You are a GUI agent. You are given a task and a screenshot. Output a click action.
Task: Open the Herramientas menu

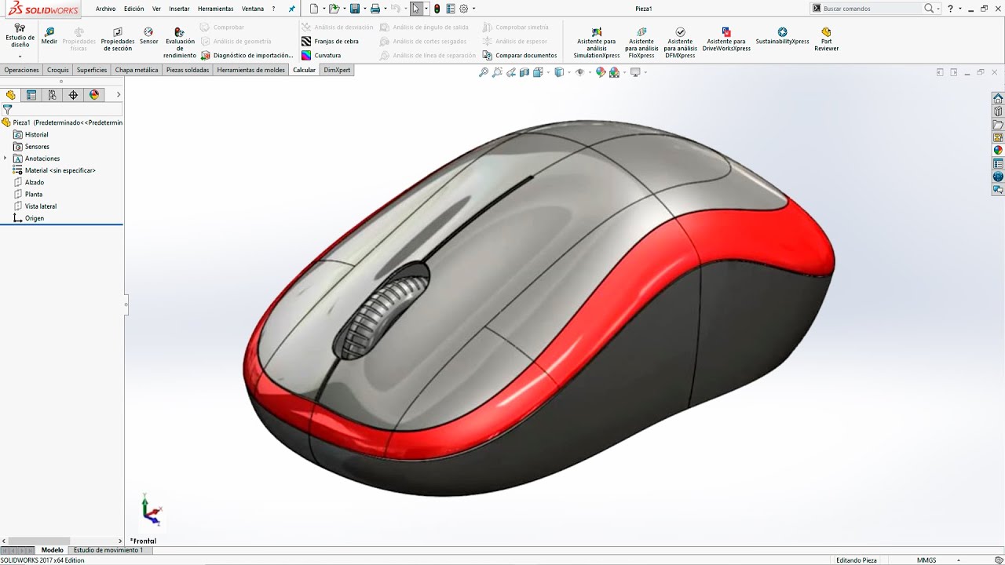click(215, 9)
